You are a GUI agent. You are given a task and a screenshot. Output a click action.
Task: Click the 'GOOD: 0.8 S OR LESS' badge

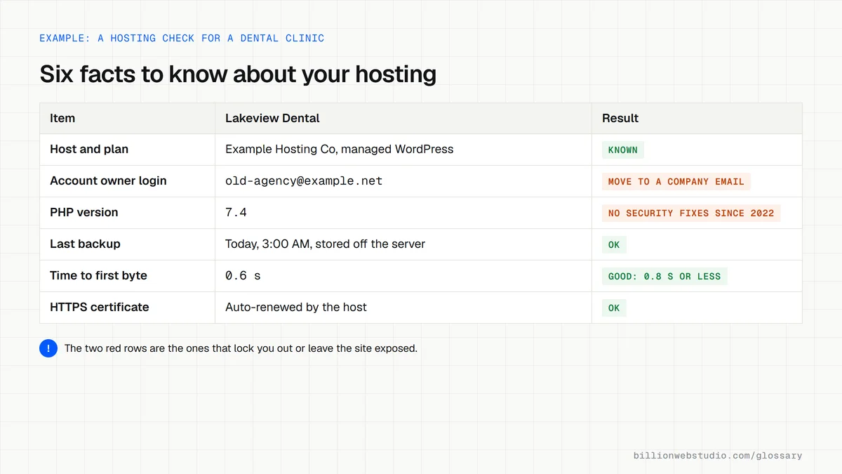[x=664, y=276]
